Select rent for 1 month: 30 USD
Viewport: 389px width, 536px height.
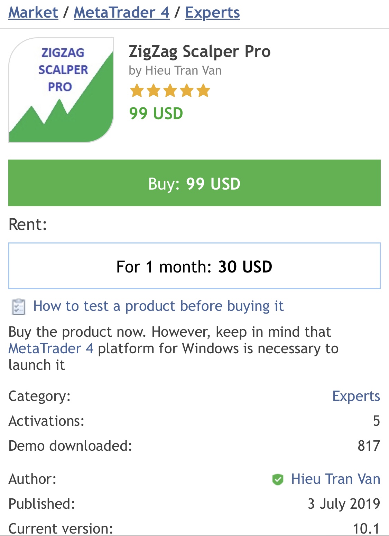[194, 266]
